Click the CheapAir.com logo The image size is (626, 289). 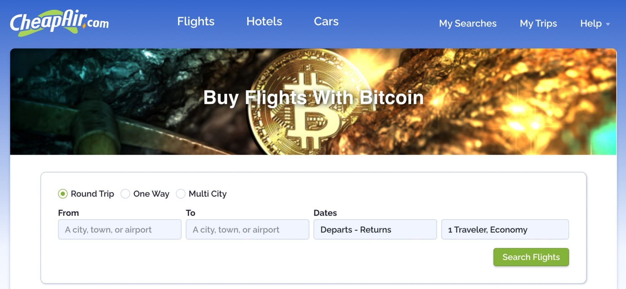59,22
